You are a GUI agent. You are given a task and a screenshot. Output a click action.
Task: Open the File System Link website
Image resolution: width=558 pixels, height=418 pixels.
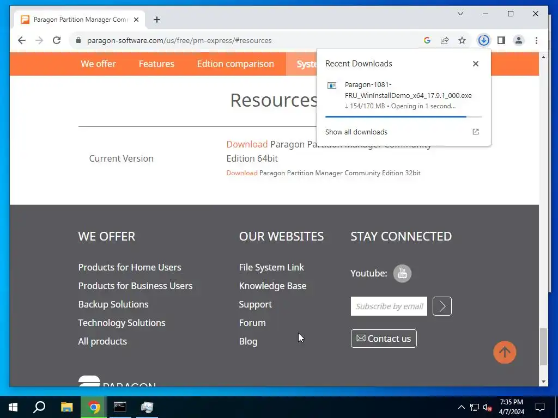coord(271,267)
